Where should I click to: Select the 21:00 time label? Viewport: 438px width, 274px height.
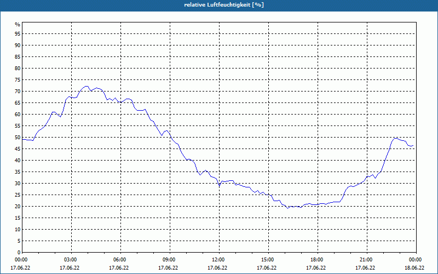[366, 260]
